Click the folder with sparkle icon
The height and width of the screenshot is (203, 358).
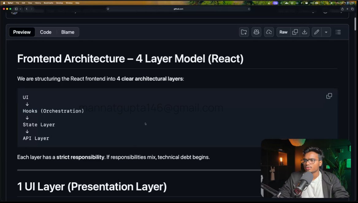[244, 32]
